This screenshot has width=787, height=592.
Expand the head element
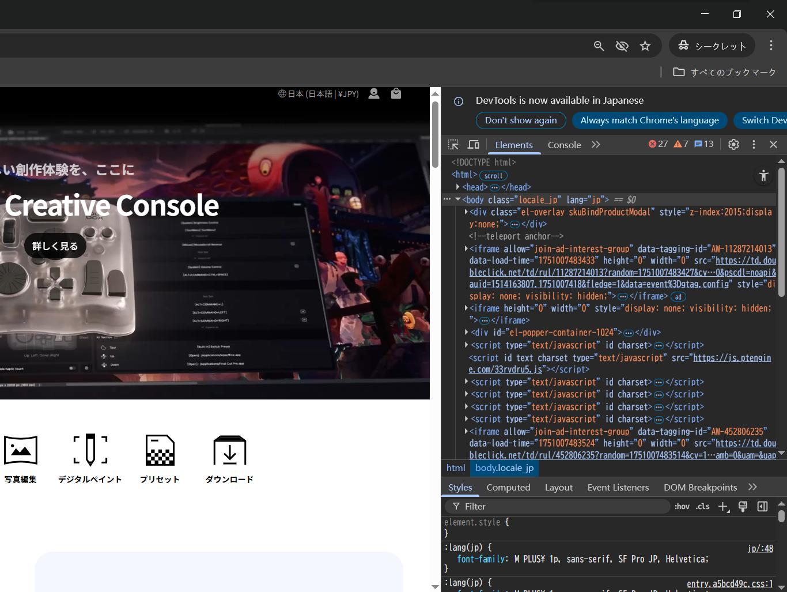(458, 187)
